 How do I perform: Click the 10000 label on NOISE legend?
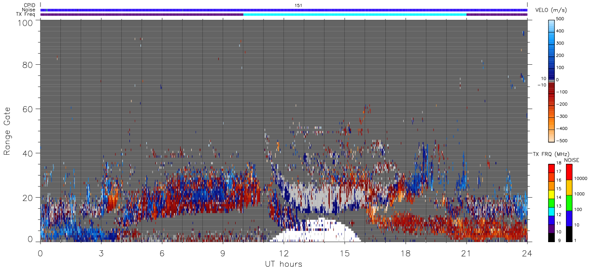pos(580,179)
